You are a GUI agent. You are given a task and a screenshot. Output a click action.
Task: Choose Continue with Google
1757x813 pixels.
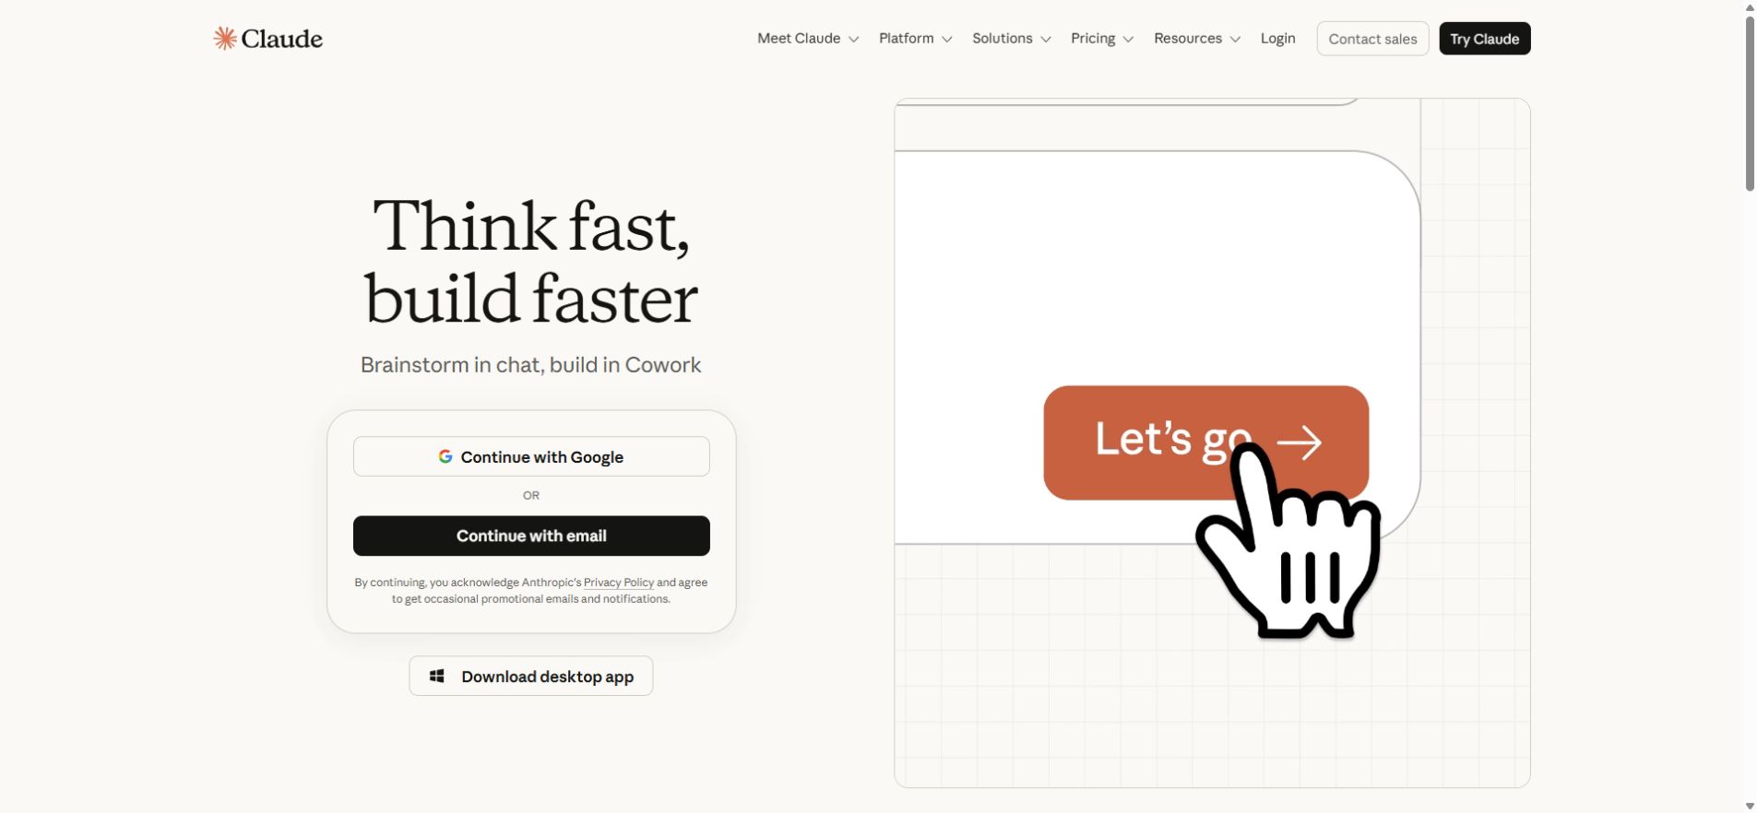click(531, 456)
